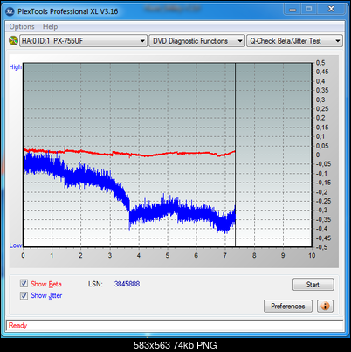Viewport: 351px width, 352px height.
Task: Click the LSN value 3845888
Action: [x=127, y=284]
